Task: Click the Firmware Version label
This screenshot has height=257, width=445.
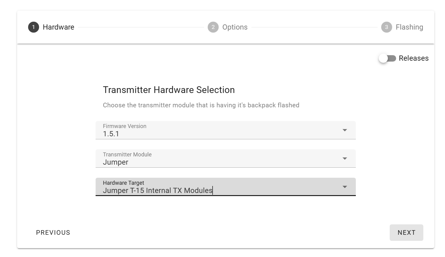Action: (x=125, y=126)
